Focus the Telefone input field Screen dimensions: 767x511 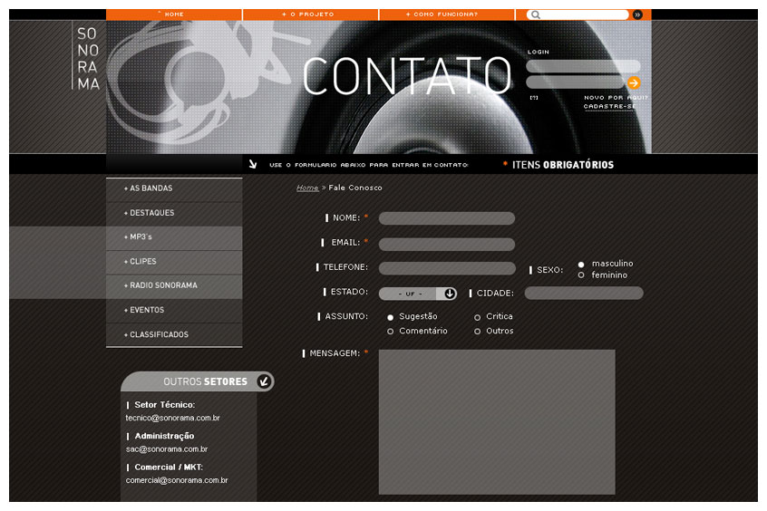pyautogui.click(x=447, y=268)
